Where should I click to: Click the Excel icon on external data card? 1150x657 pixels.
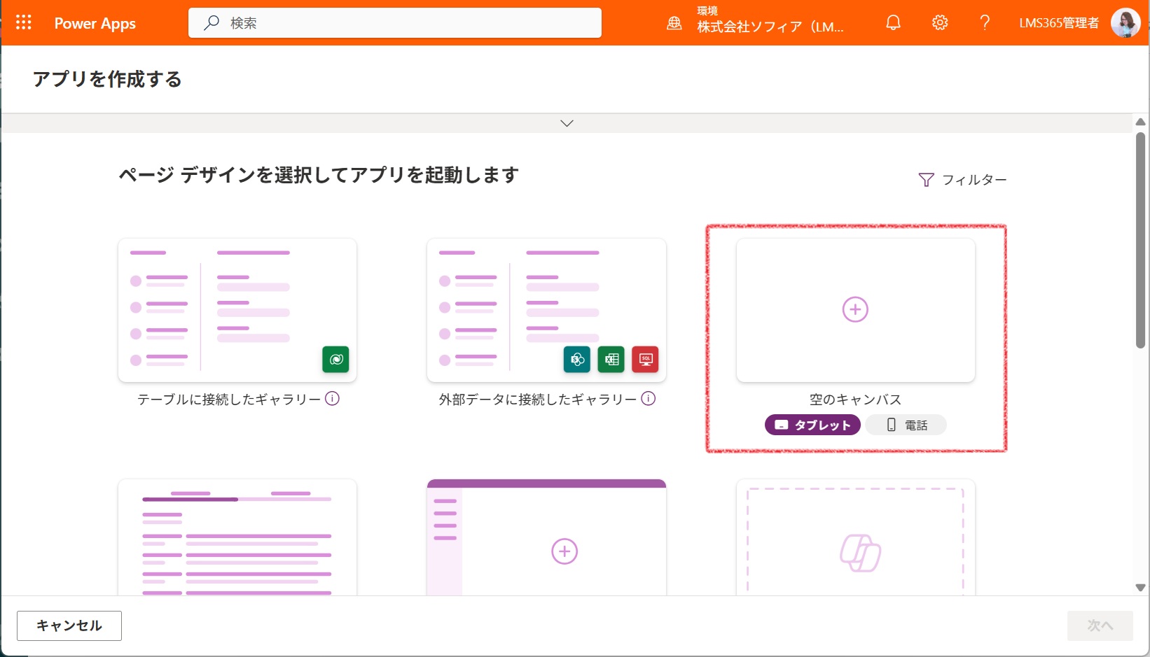point(611,359)
